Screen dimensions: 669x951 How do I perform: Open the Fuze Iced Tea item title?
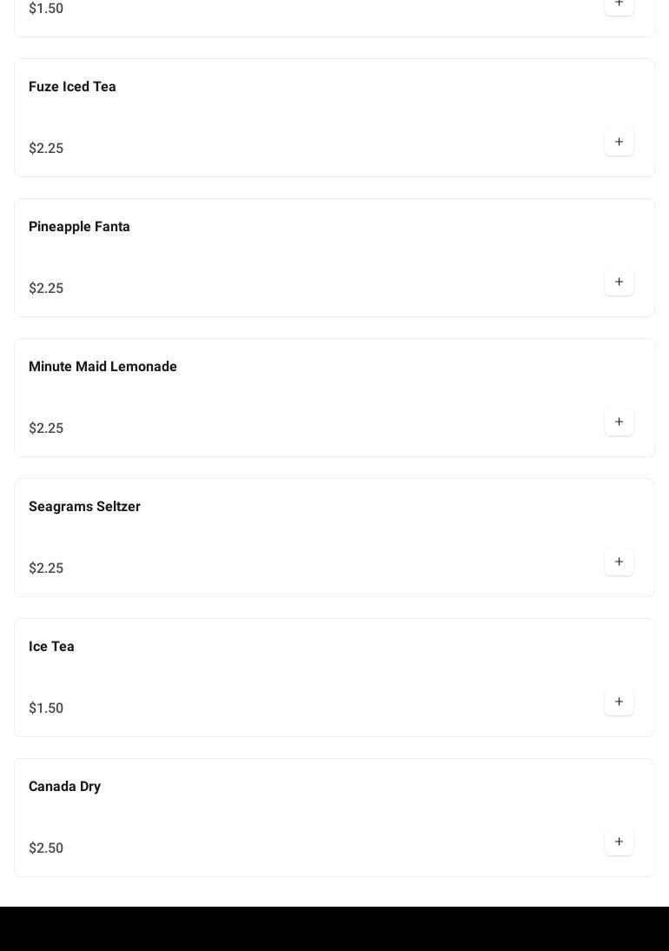(x=72, y=87)
